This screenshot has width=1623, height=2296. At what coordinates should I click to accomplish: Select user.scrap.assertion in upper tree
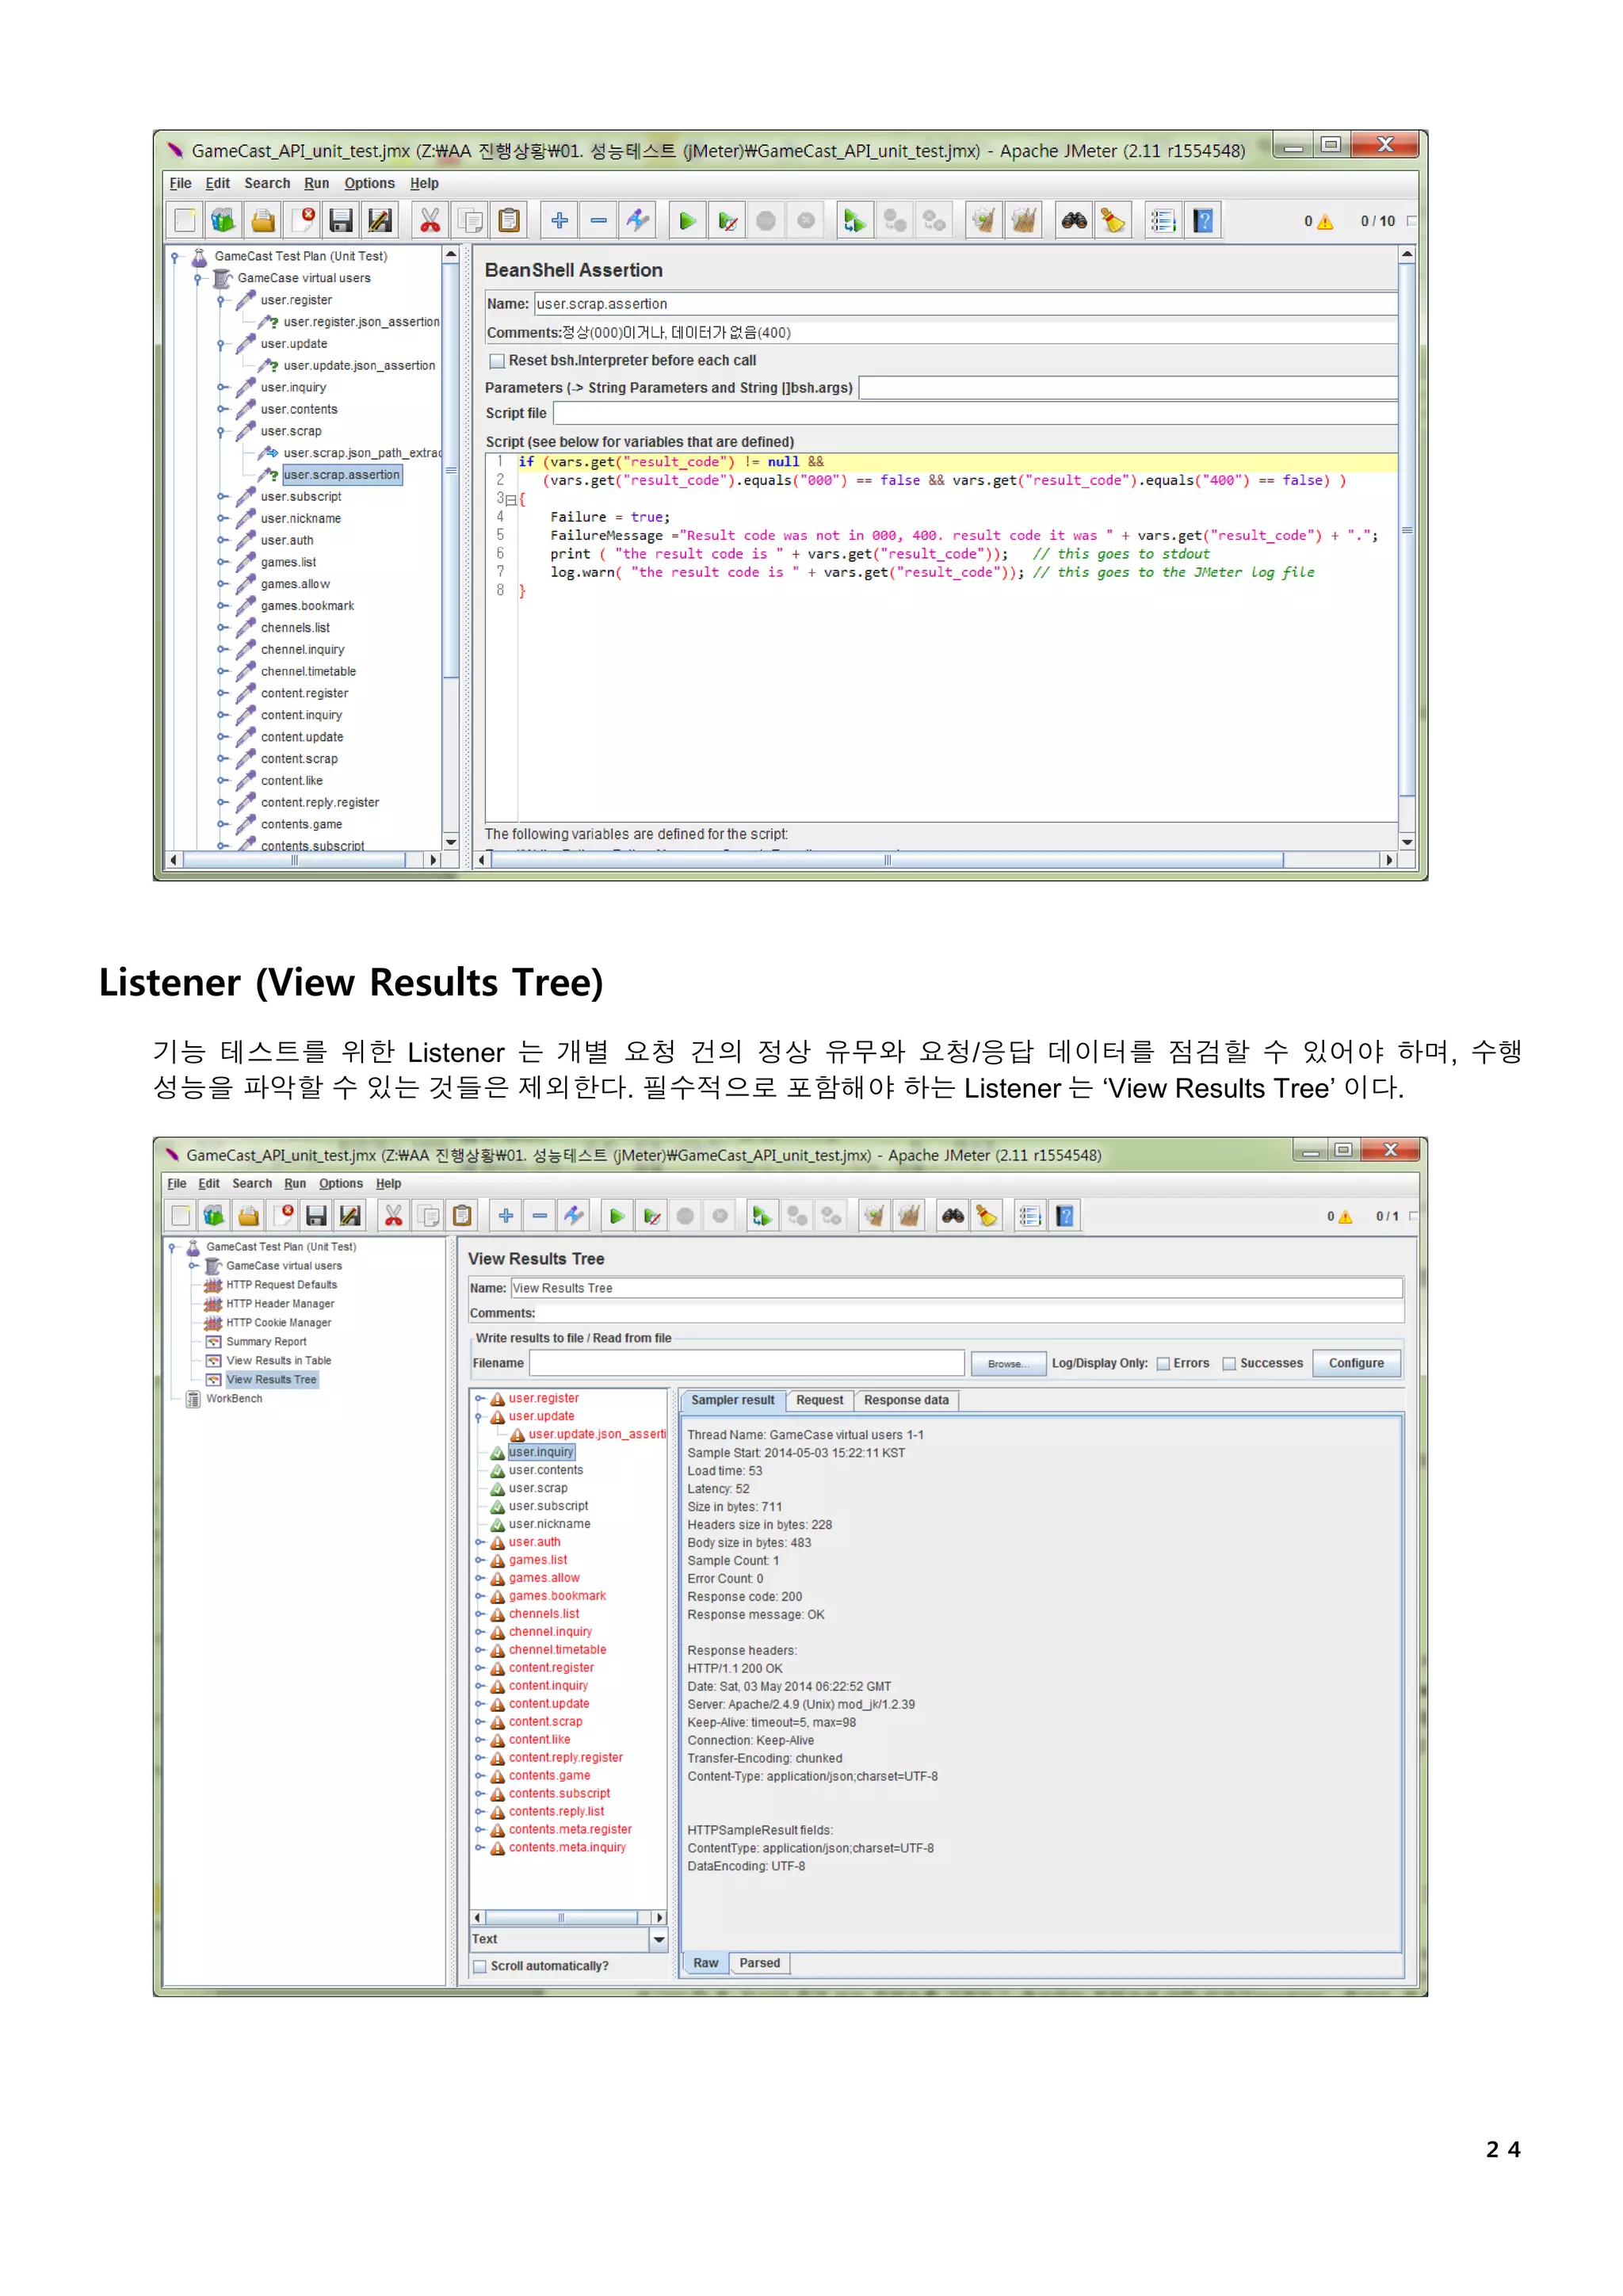(x=342, y=475)
